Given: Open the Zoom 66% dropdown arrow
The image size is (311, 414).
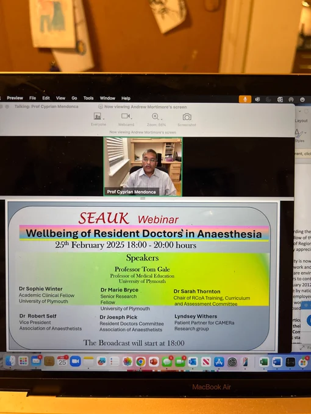Looking at the screenshot, I should click(162, 119).
